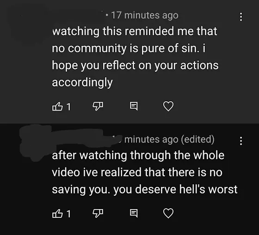The height and width of the screenshot is (235, 259).
Task: Dislike the comment posted 17 minutes ago
Action: (98, 106)
